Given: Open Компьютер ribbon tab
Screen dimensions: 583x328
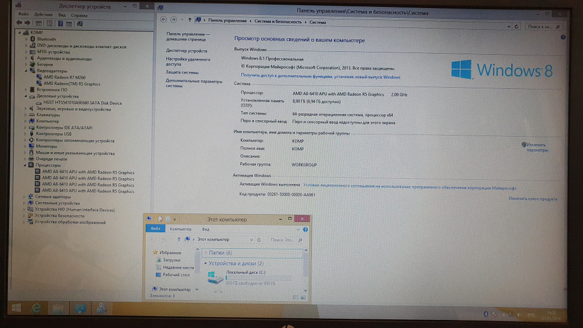Looking at the screenshot, I should click(x=180, y=229).
